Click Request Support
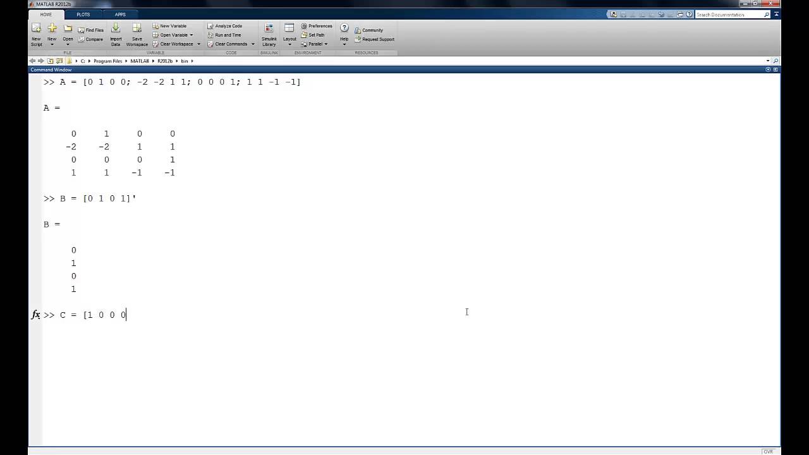The width and height of the screenshot is (809, 455). [x=374, y=39]
